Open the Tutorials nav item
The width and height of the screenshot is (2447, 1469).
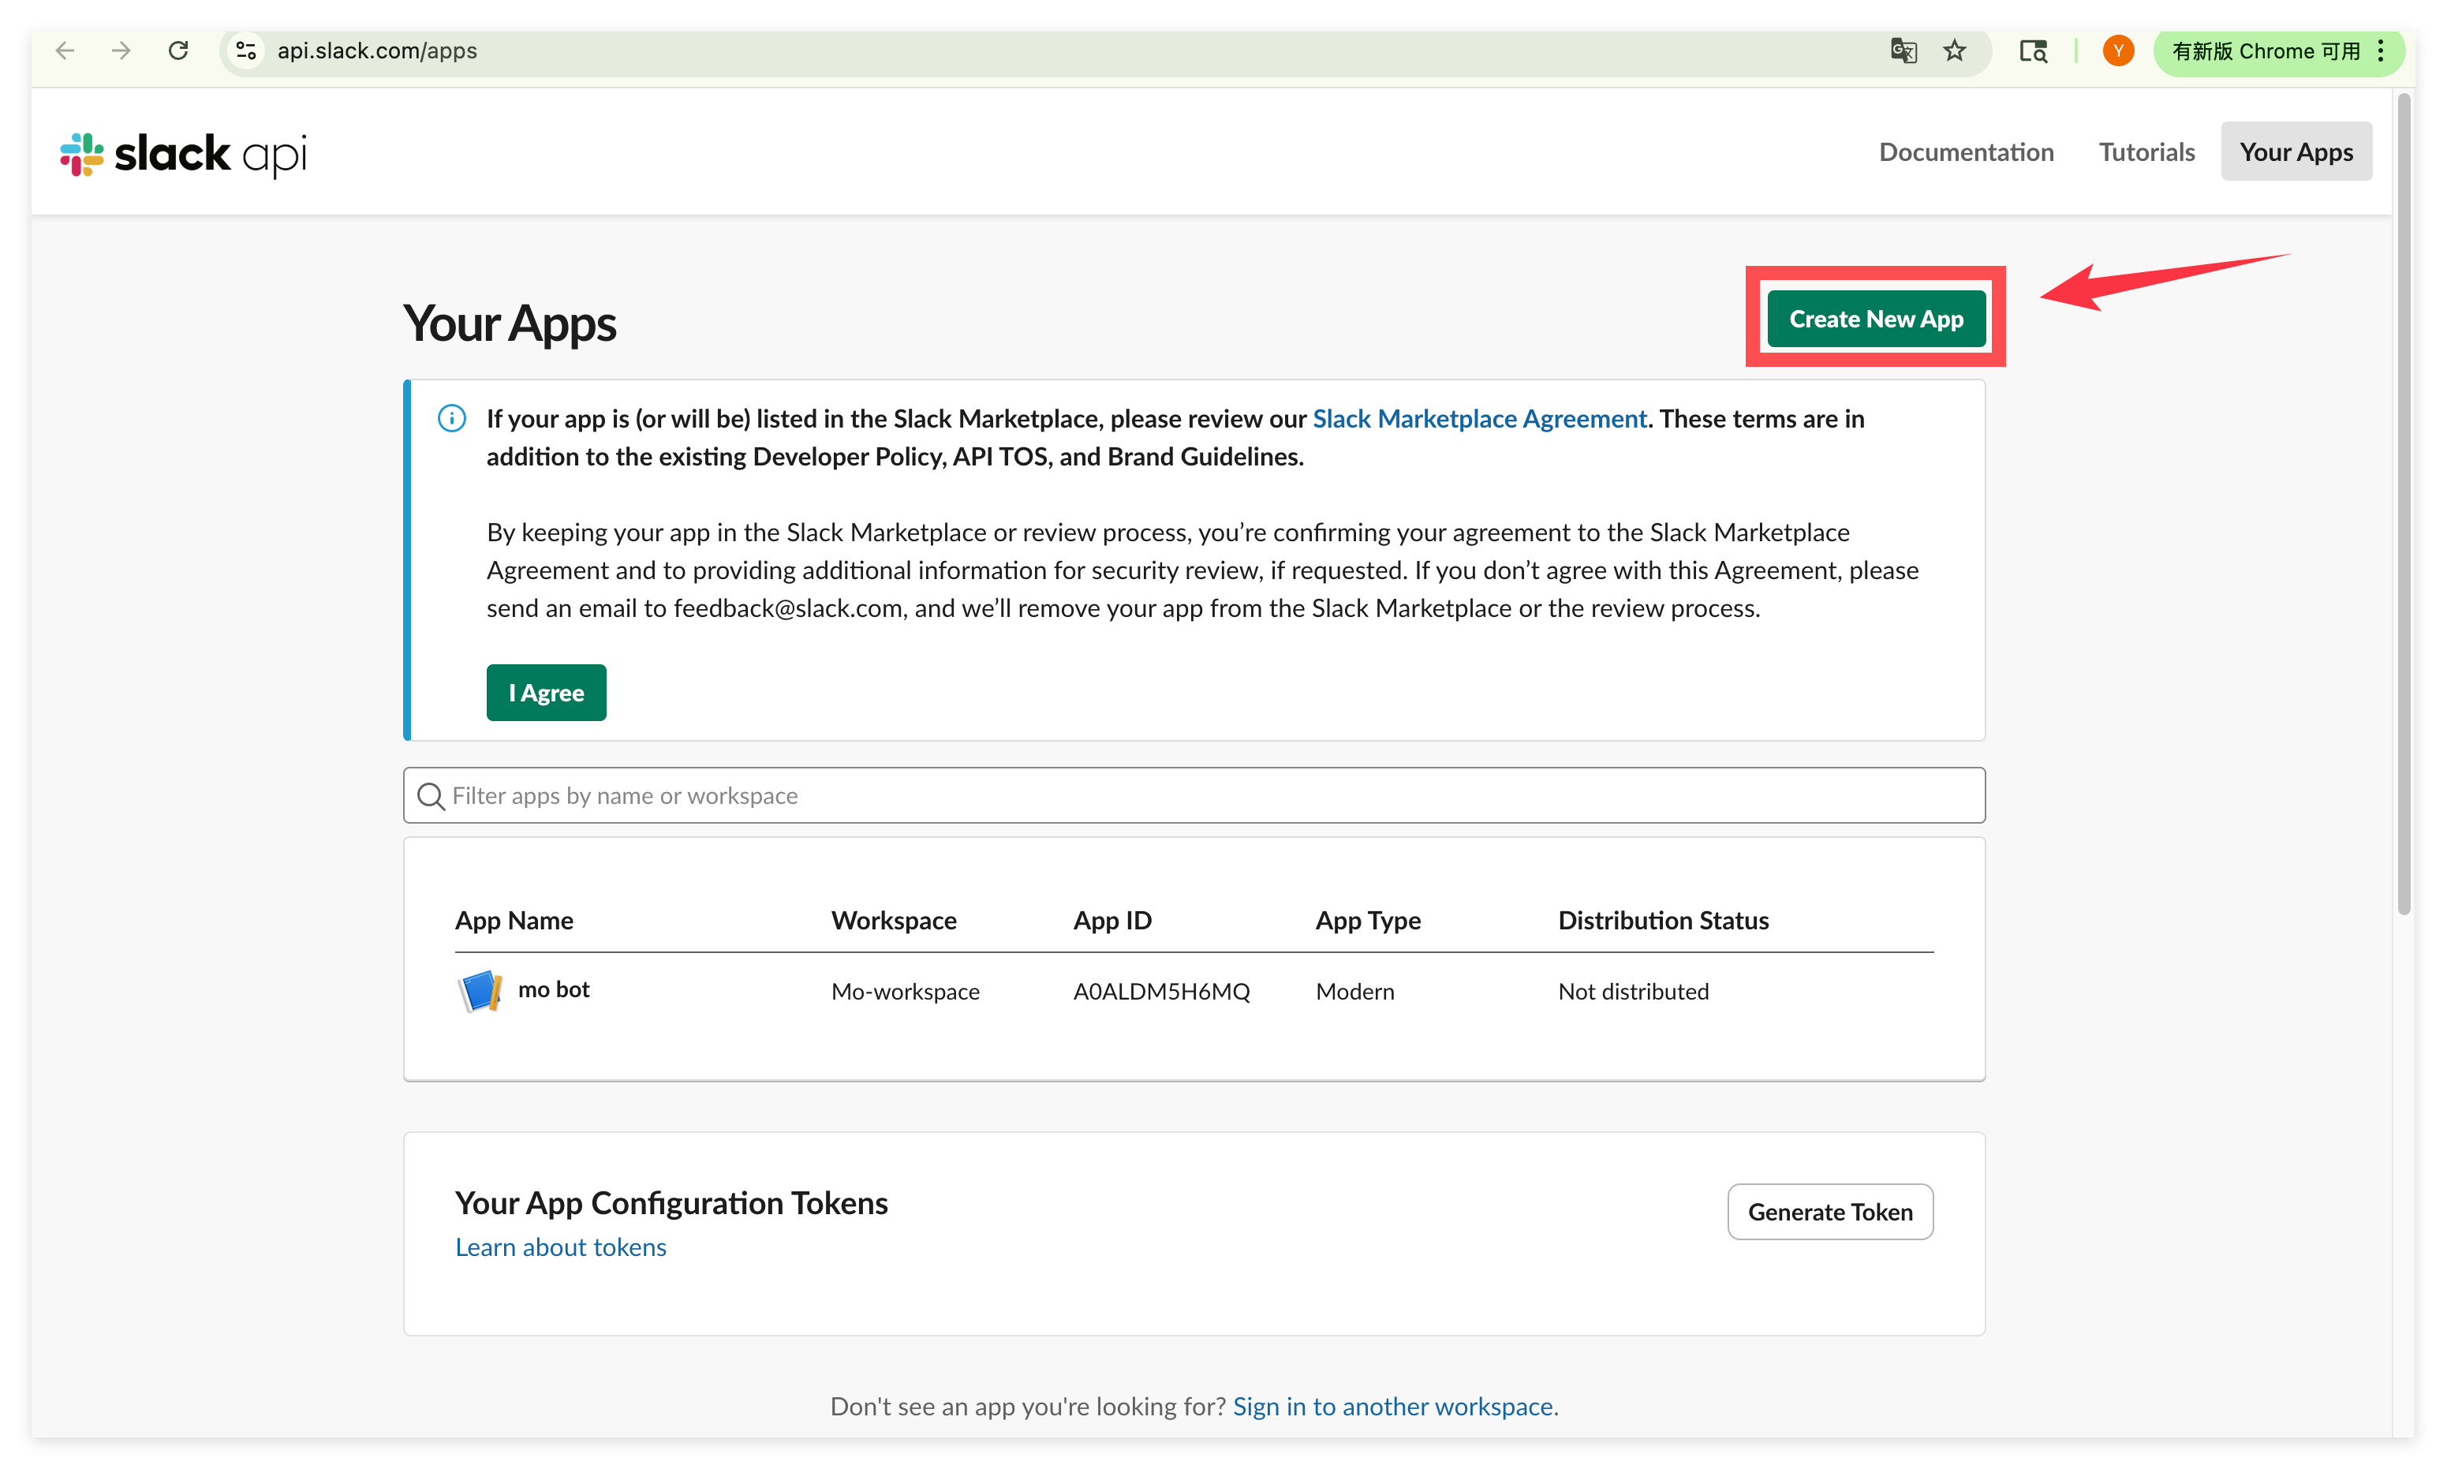pyautogui.click(x=2146, y=151)
